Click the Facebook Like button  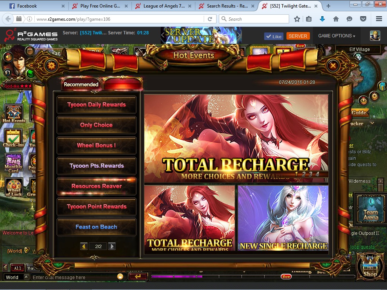274,36
